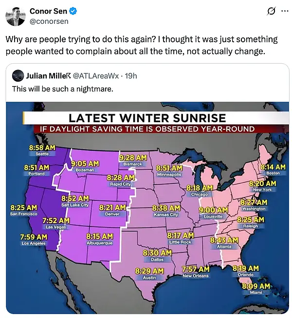Click the Boston 8:14 AM label
This screenshot has height=318, width=292.
click(273, 170)
